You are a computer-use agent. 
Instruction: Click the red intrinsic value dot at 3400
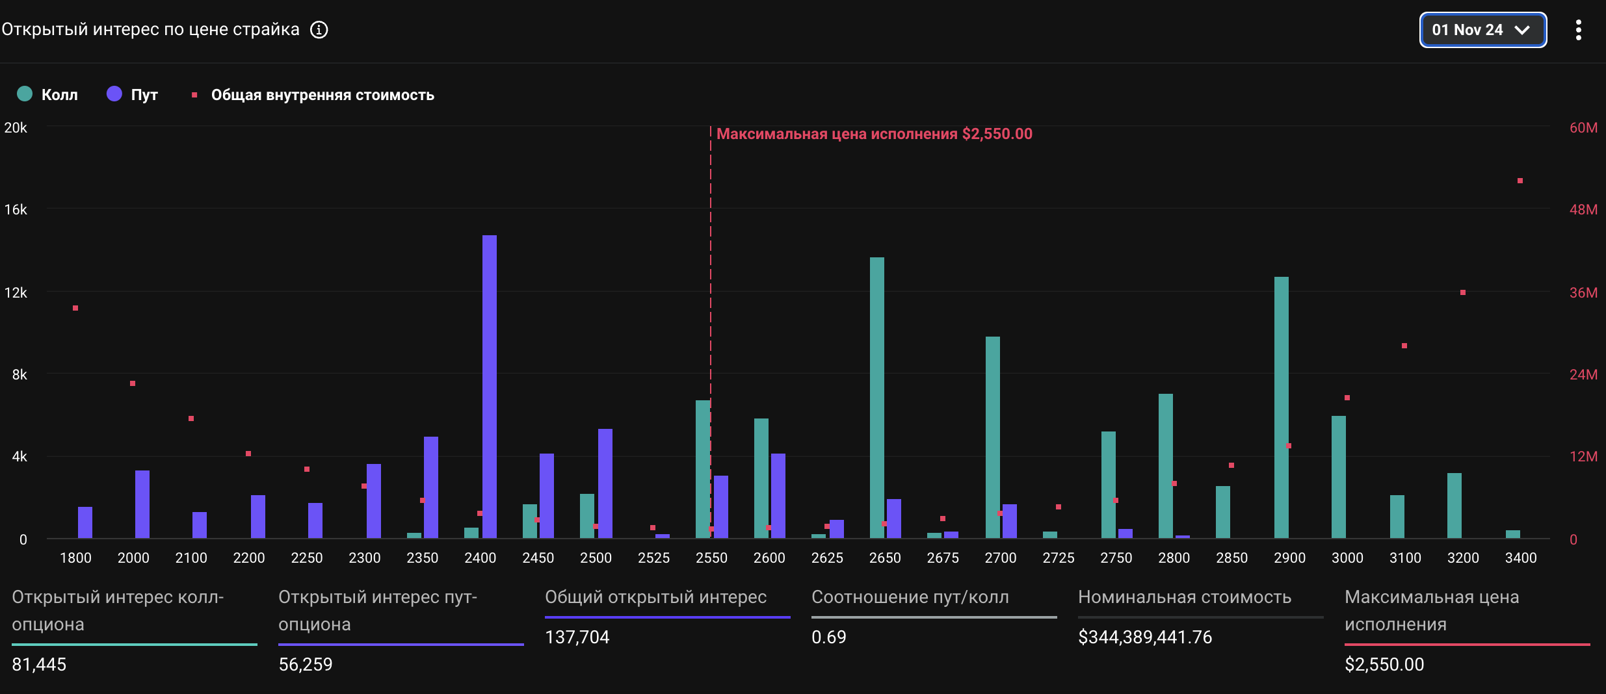1520,181
